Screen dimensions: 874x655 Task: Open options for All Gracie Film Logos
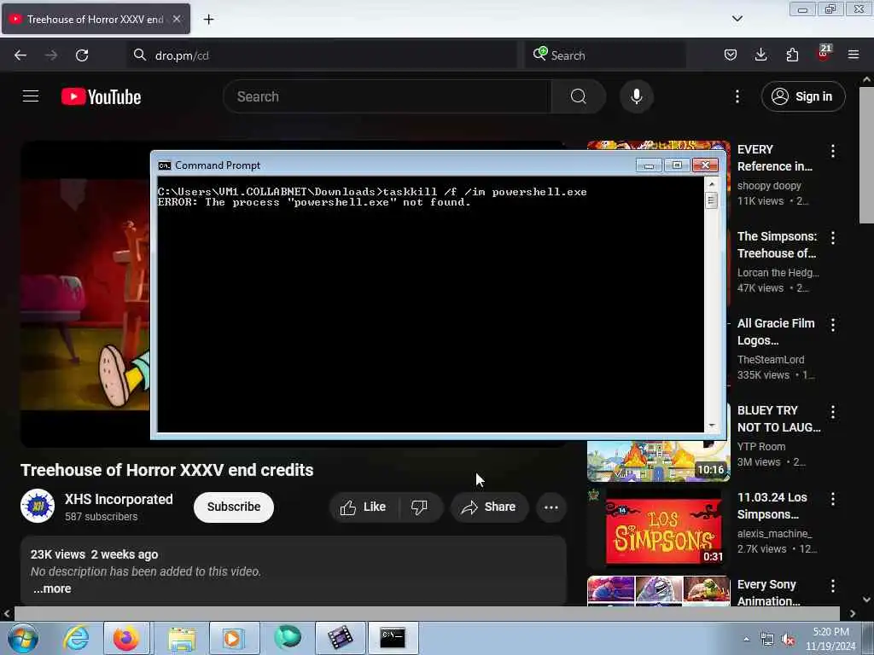coord(833,325)
